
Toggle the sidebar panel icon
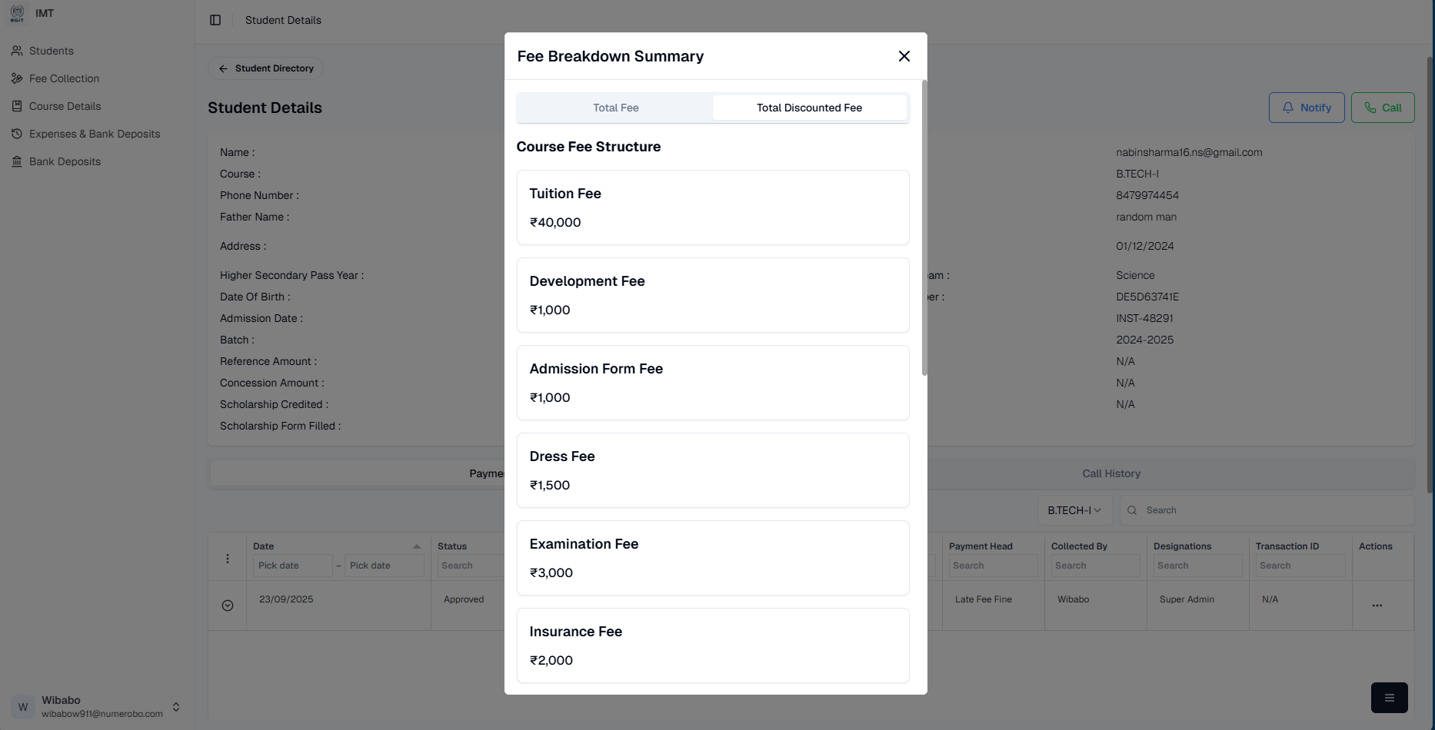coord(215,20)
